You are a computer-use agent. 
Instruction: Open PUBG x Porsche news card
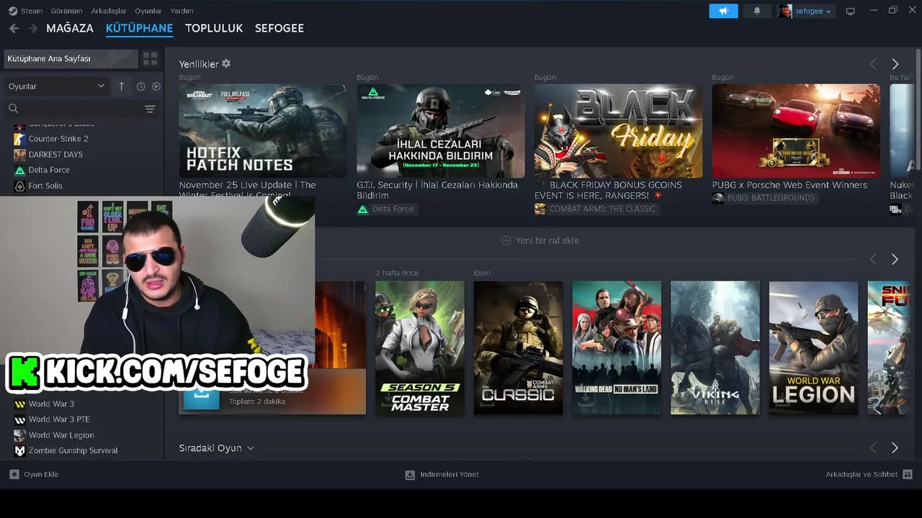796,131
